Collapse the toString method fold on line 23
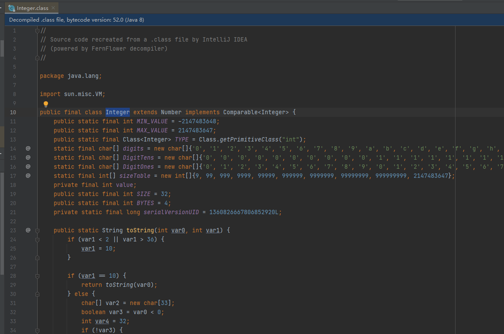504x334 pixels. 37,231
